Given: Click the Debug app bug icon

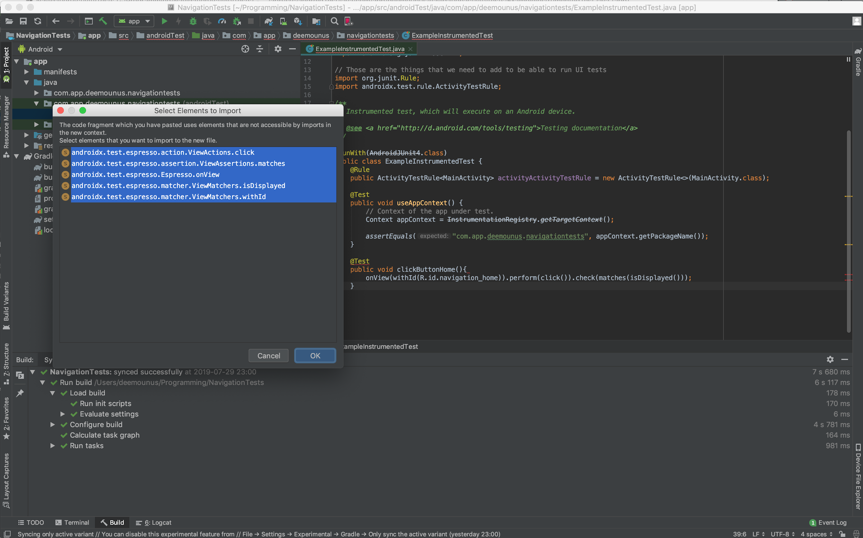Looking at the screenshot, I should (x=193, y=21).
